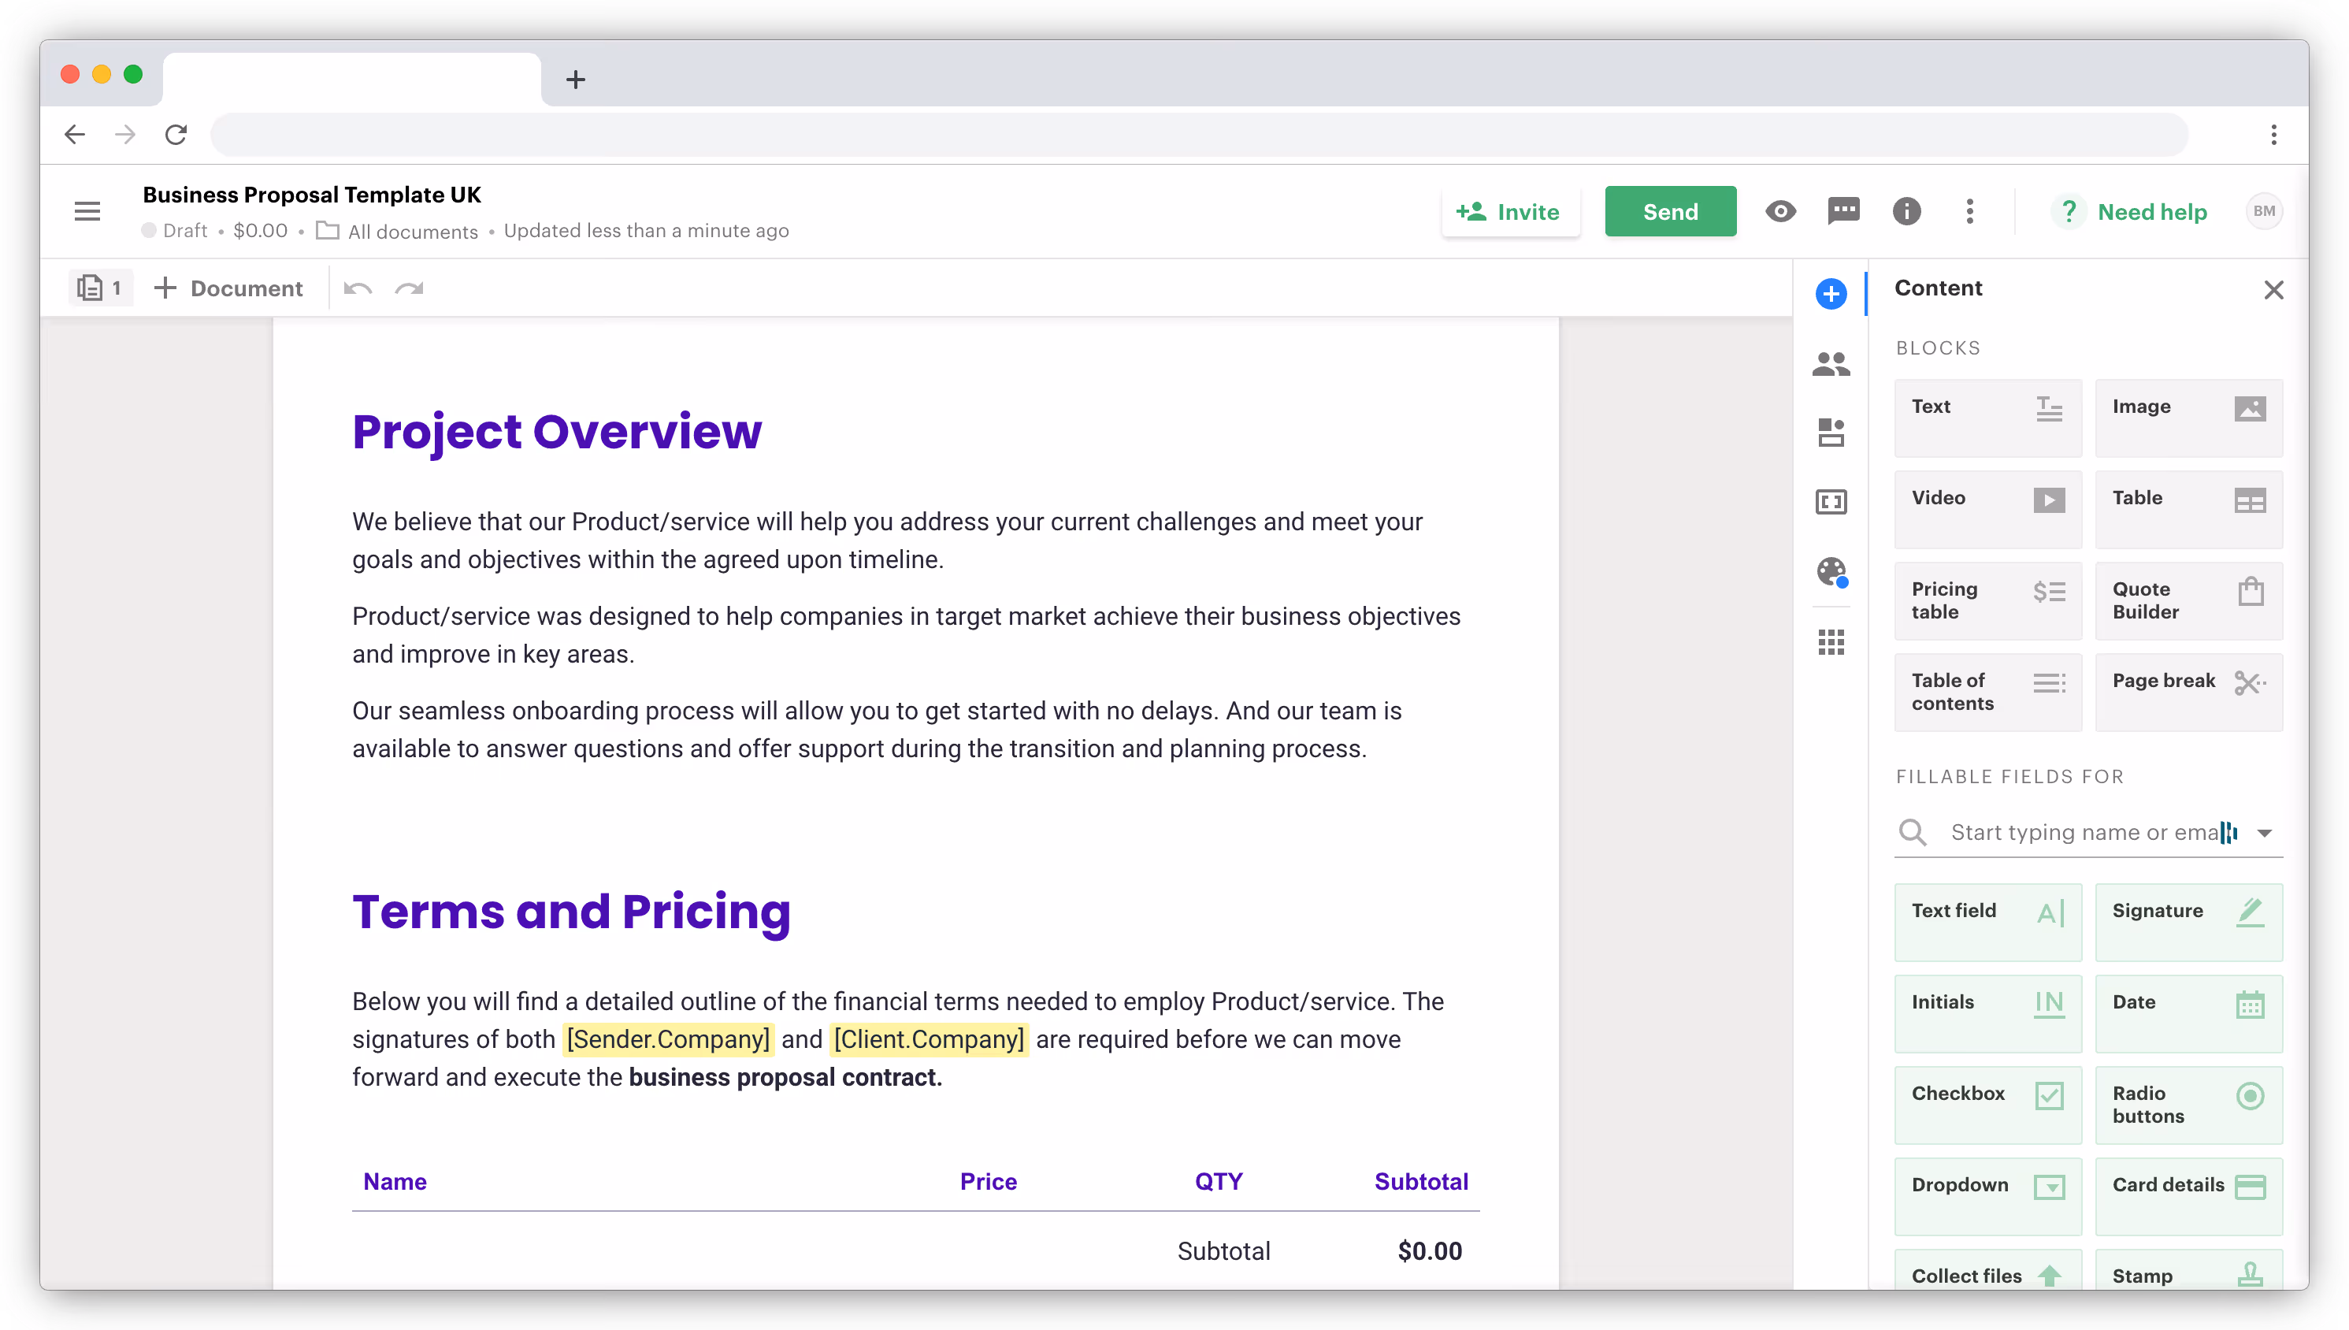
Task: Open the Content blocks panel via blue plus icon
Action: pos(1831,294)
